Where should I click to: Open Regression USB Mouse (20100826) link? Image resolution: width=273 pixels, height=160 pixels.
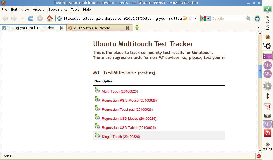pos(129,119)
